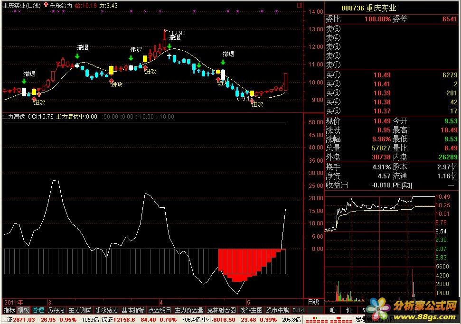Click the 买③ price 10.39
Viewport: 461px width, 324px height.
pos(382,93)
